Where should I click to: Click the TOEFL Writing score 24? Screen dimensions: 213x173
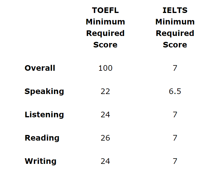tap(105, 161)
